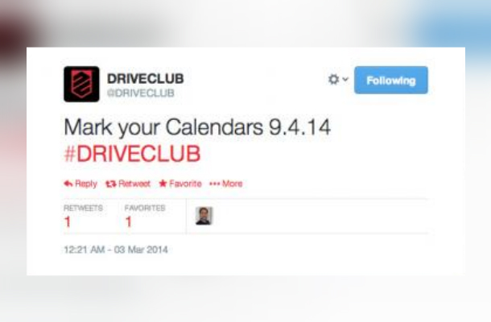Click the Favorite text label
Screen dimensions: 491x322
pyautogui.click(x=185, y=184)
